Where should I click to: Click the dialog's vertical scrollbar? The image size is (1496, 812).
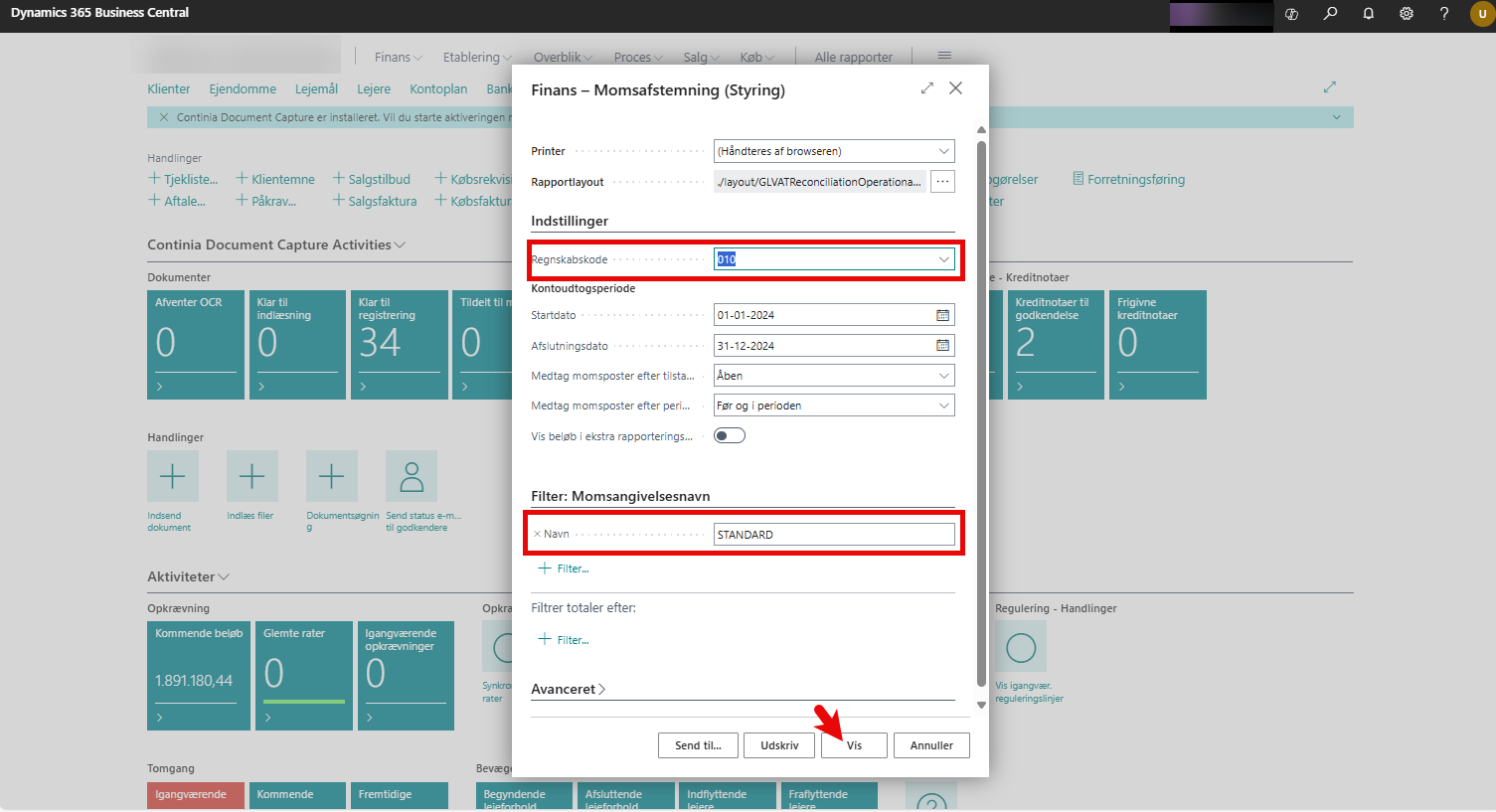[x=981, y=398]
